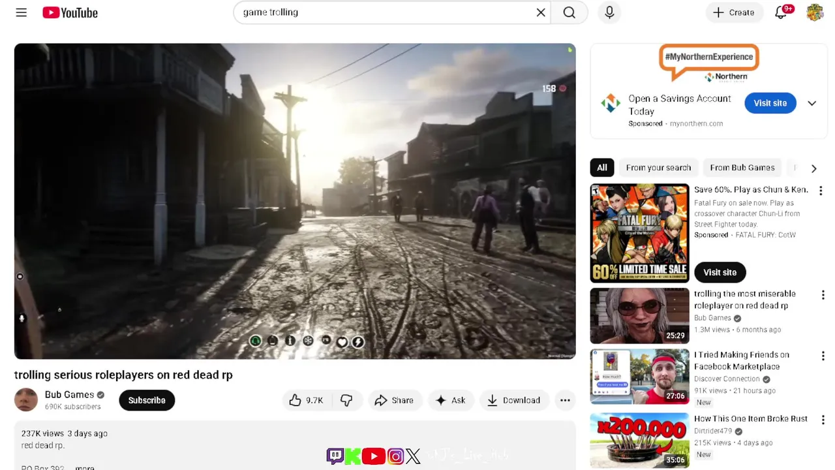Open the account avatar menu
835x470 pixels.
click(x=815, y=12)
